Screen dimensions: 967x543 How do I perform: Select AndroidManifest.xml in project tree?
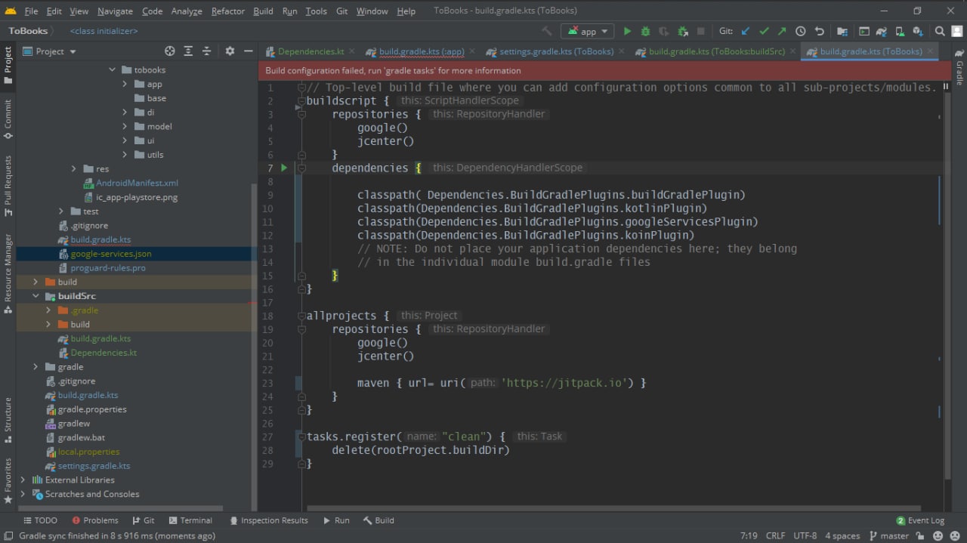137,183
